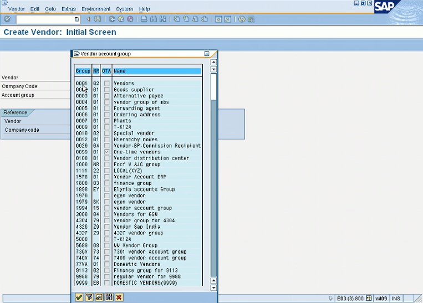423x303 pixels.
Task: Open the Help menu
Action: [x=144, y=9]
